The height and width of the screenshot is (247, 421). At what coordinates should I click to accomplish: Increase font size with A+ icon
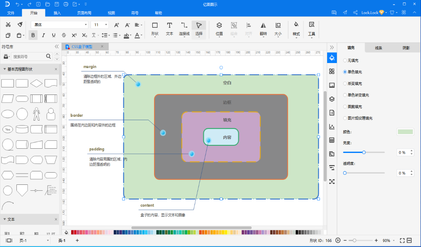click(x=117, y=25)
